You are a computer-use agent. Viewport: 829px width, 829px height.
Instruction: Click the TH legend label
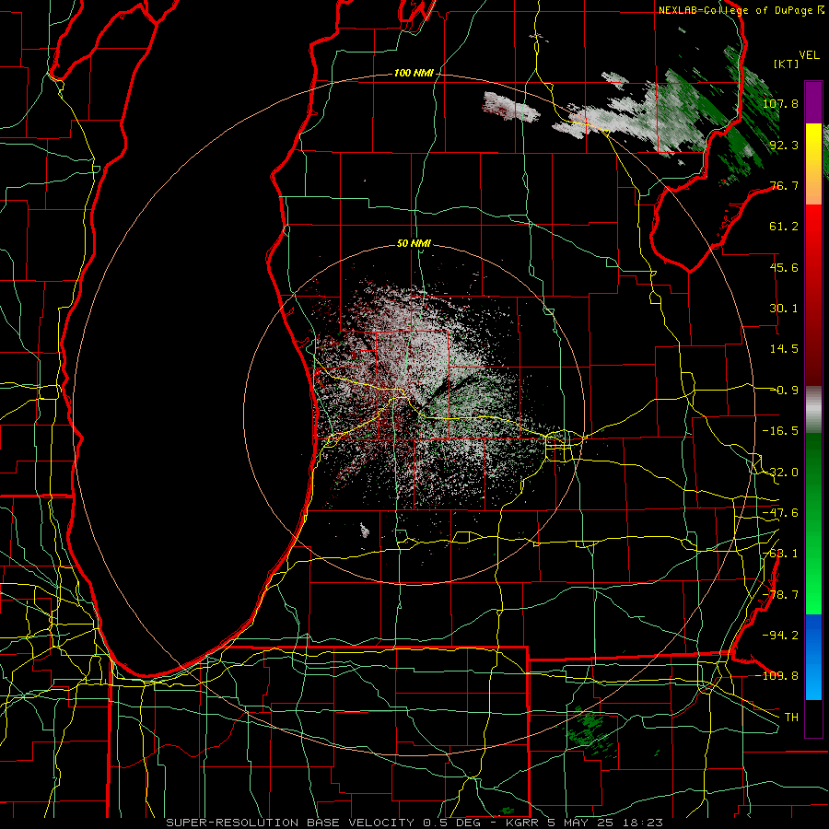tap(791, 717)
